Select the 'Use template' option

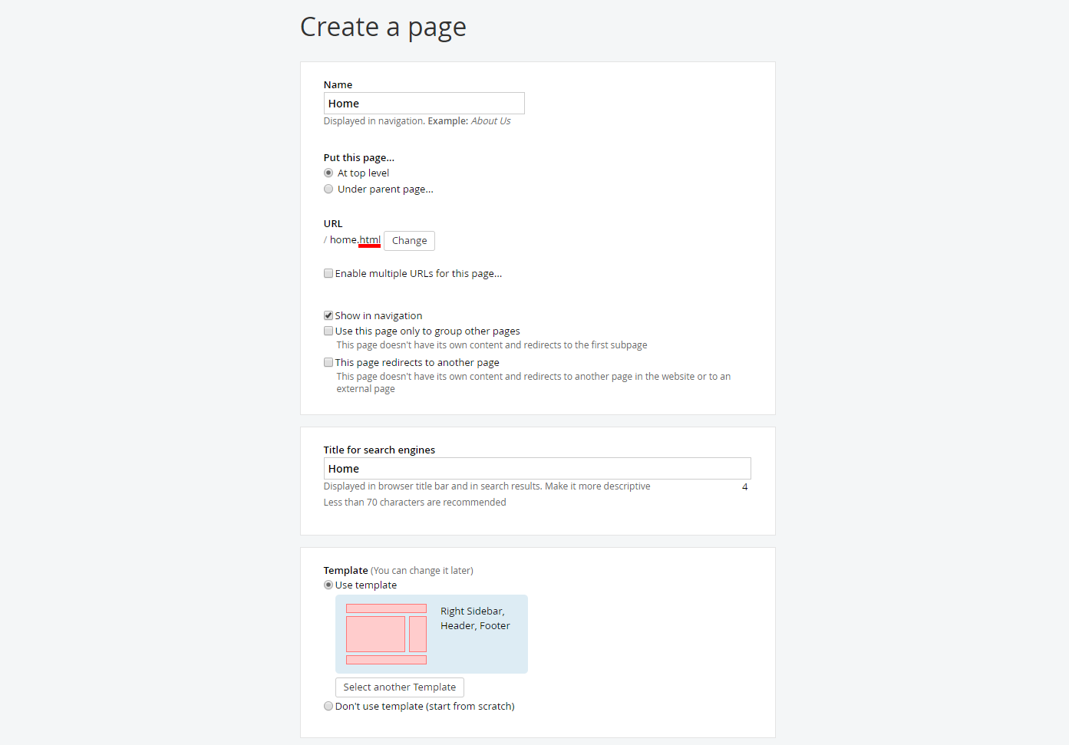[x=328, y=585]
